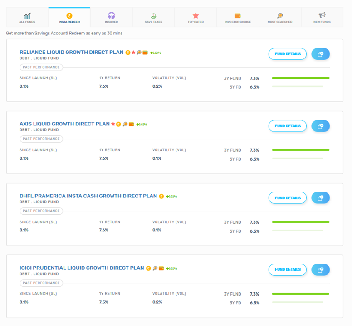Click the Past Performance label on ICICI card
The width and height of the screenshot is (352, 326).
41,283
